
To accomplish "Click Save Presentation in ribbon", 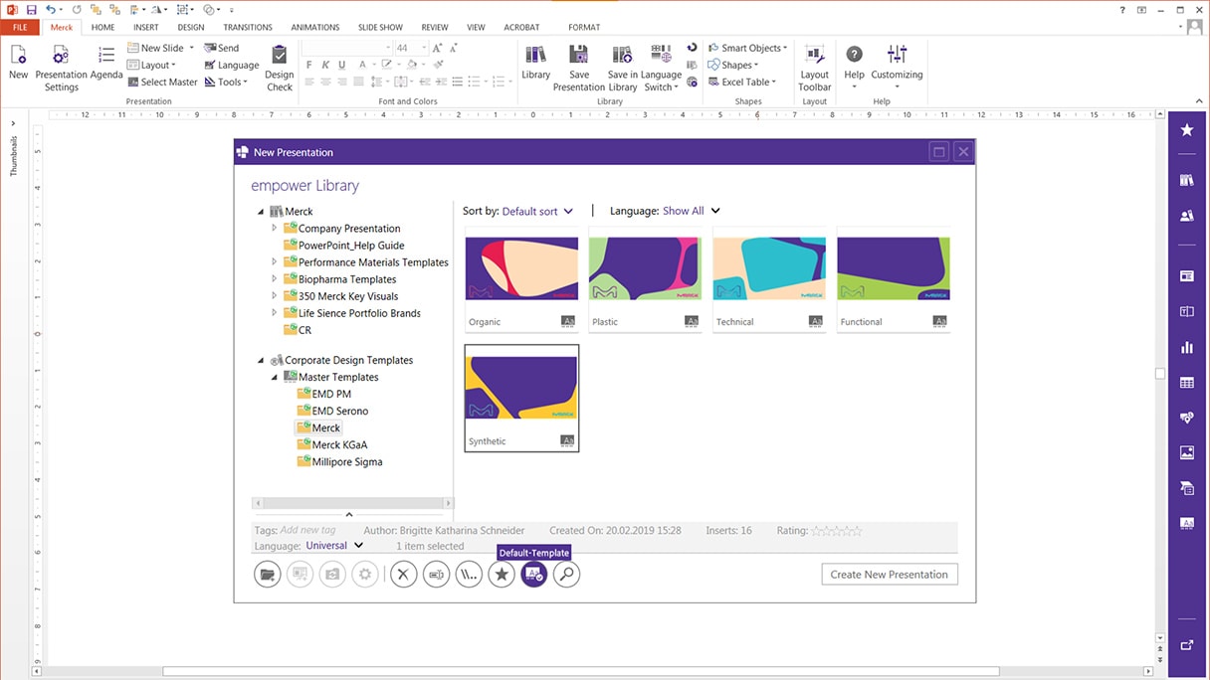I will [x=579, y=68].
